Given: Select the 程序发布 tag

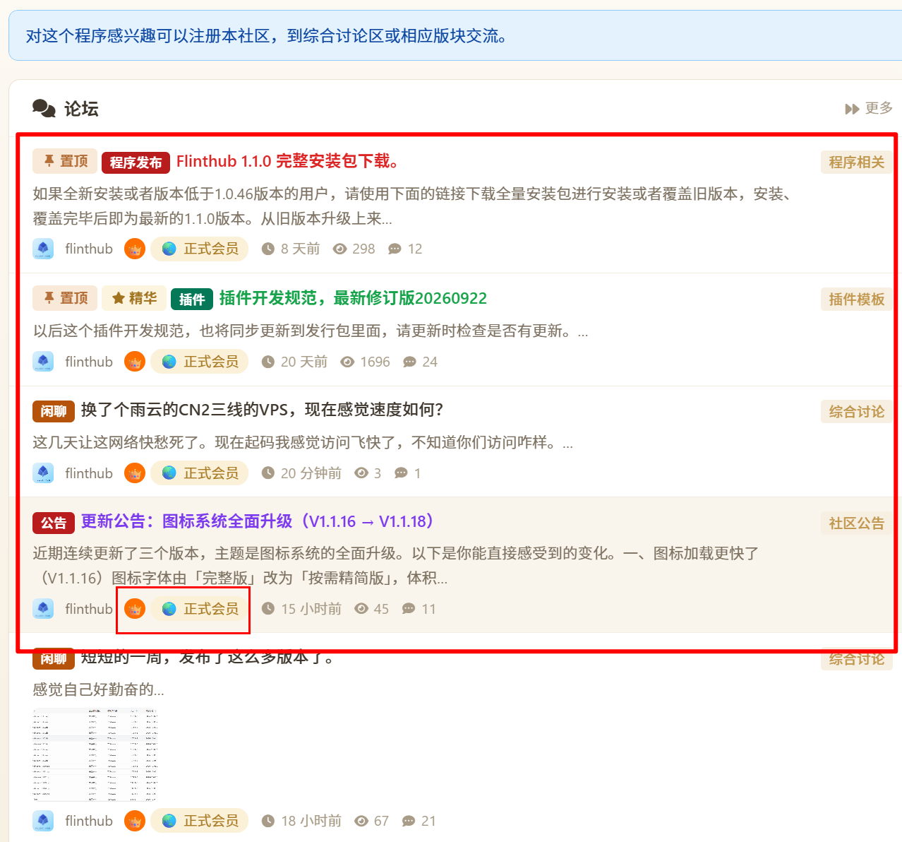Looking at the screenshot, I should click(x=136, y=162).
